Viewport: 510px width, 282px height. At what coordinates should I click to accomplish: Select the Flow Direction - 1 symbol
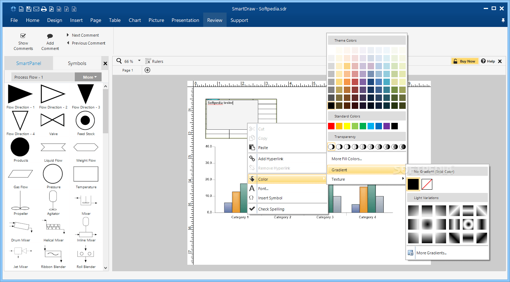(x=20, y=94)
